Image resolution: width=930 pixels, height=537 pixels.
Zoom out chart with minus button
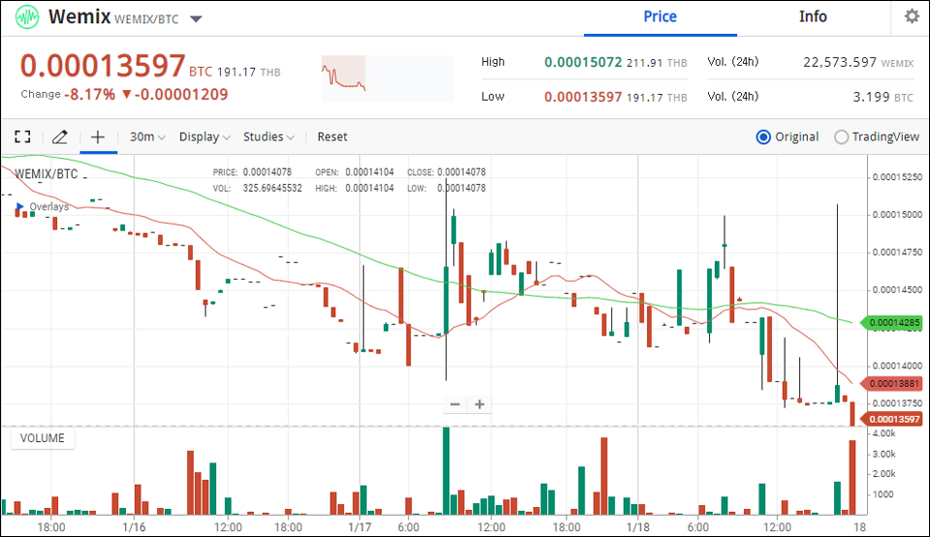point(454,404)
